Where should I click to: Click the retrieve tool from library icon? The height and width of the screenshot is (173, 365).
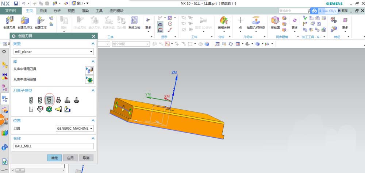pos(89,70)
